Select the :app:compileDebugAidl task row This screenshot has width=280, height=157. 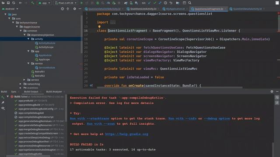pos(31,113)
